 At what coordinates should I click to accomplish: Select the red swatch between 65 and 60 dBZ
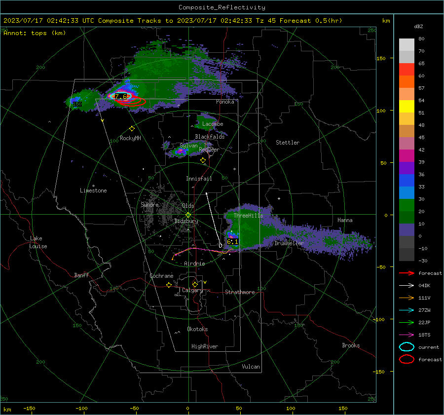(x=407, y=70)
